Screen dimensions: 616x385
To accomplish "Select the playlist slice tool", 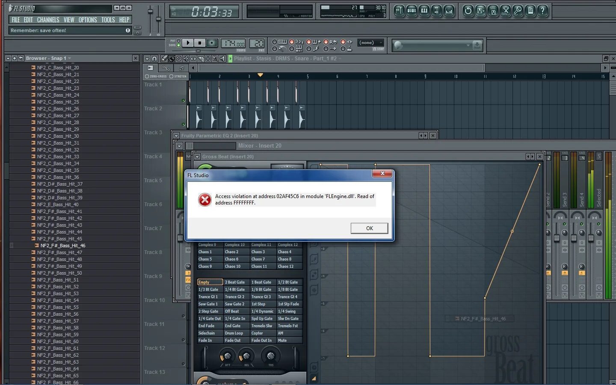I will [201, 59].
